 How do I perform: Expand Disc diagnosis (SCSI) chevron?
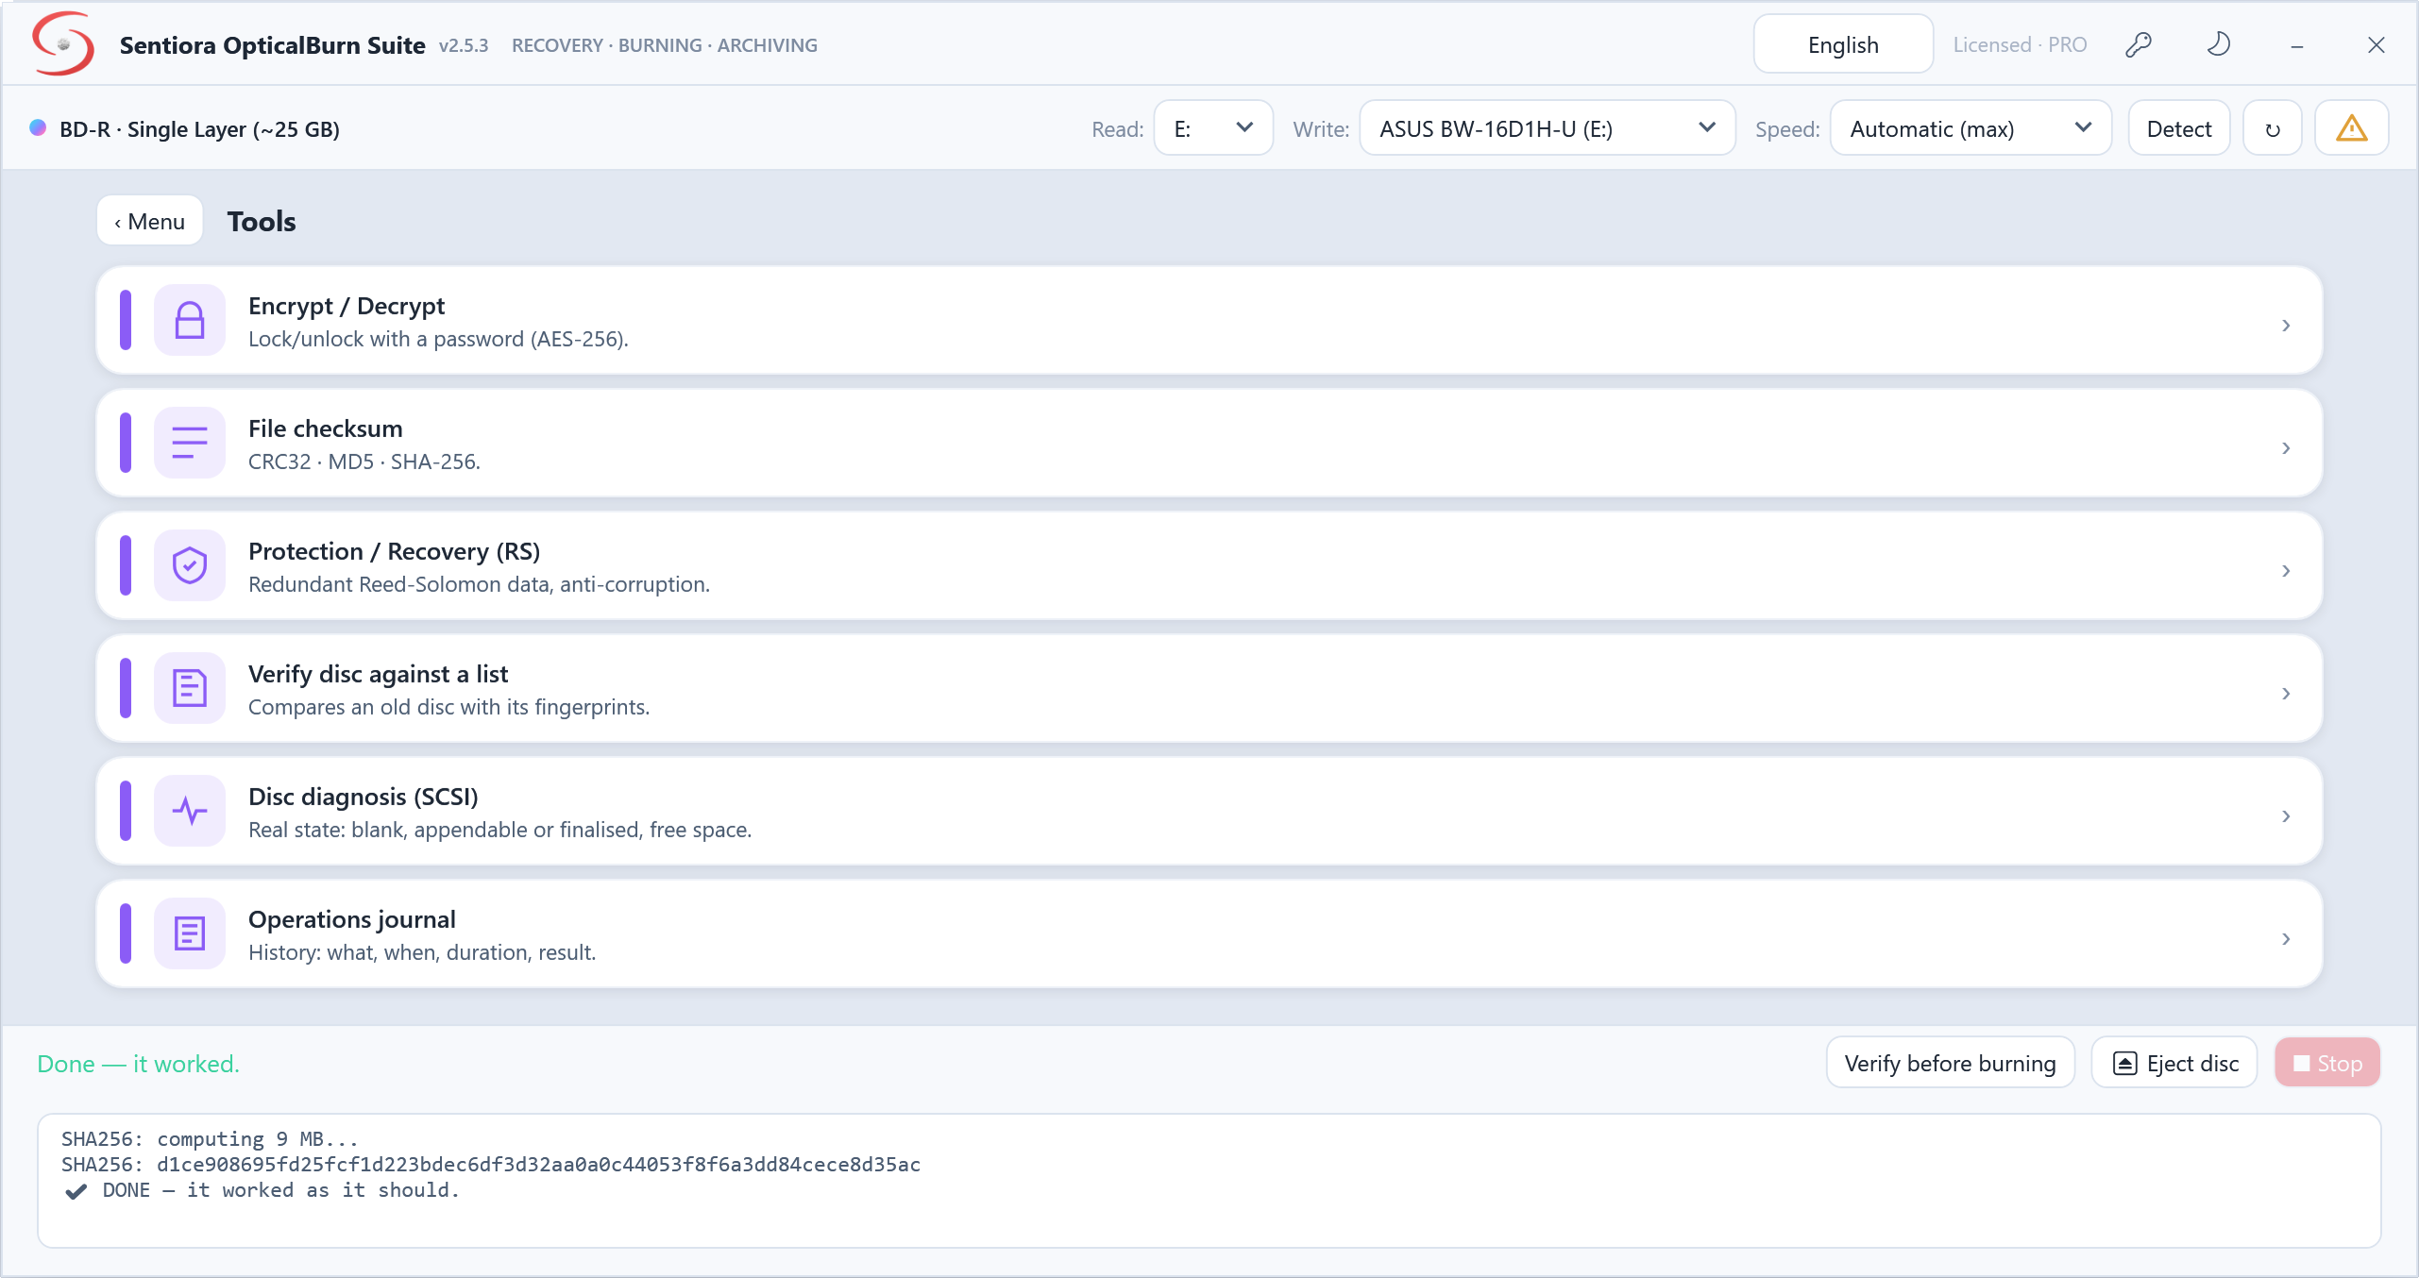click(x=2286, y=816)
